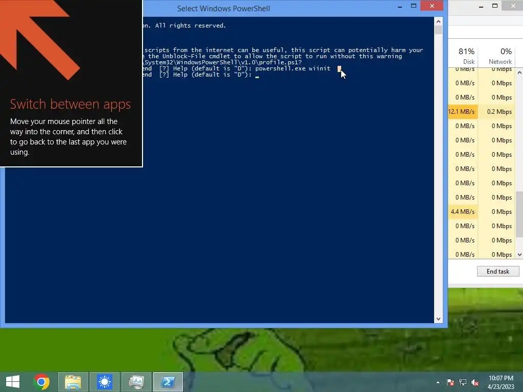Show hidden tray icons arrow
The height and width of the screenshot is (392, 523).
pyautogui.click(x=438, y=382)
